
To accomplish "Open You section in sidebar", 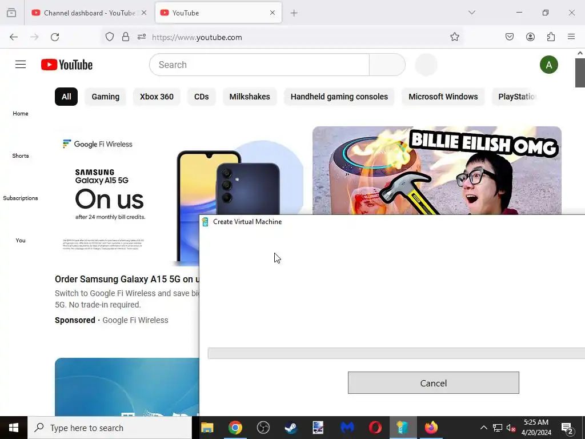I will click(x=21, y=241).
